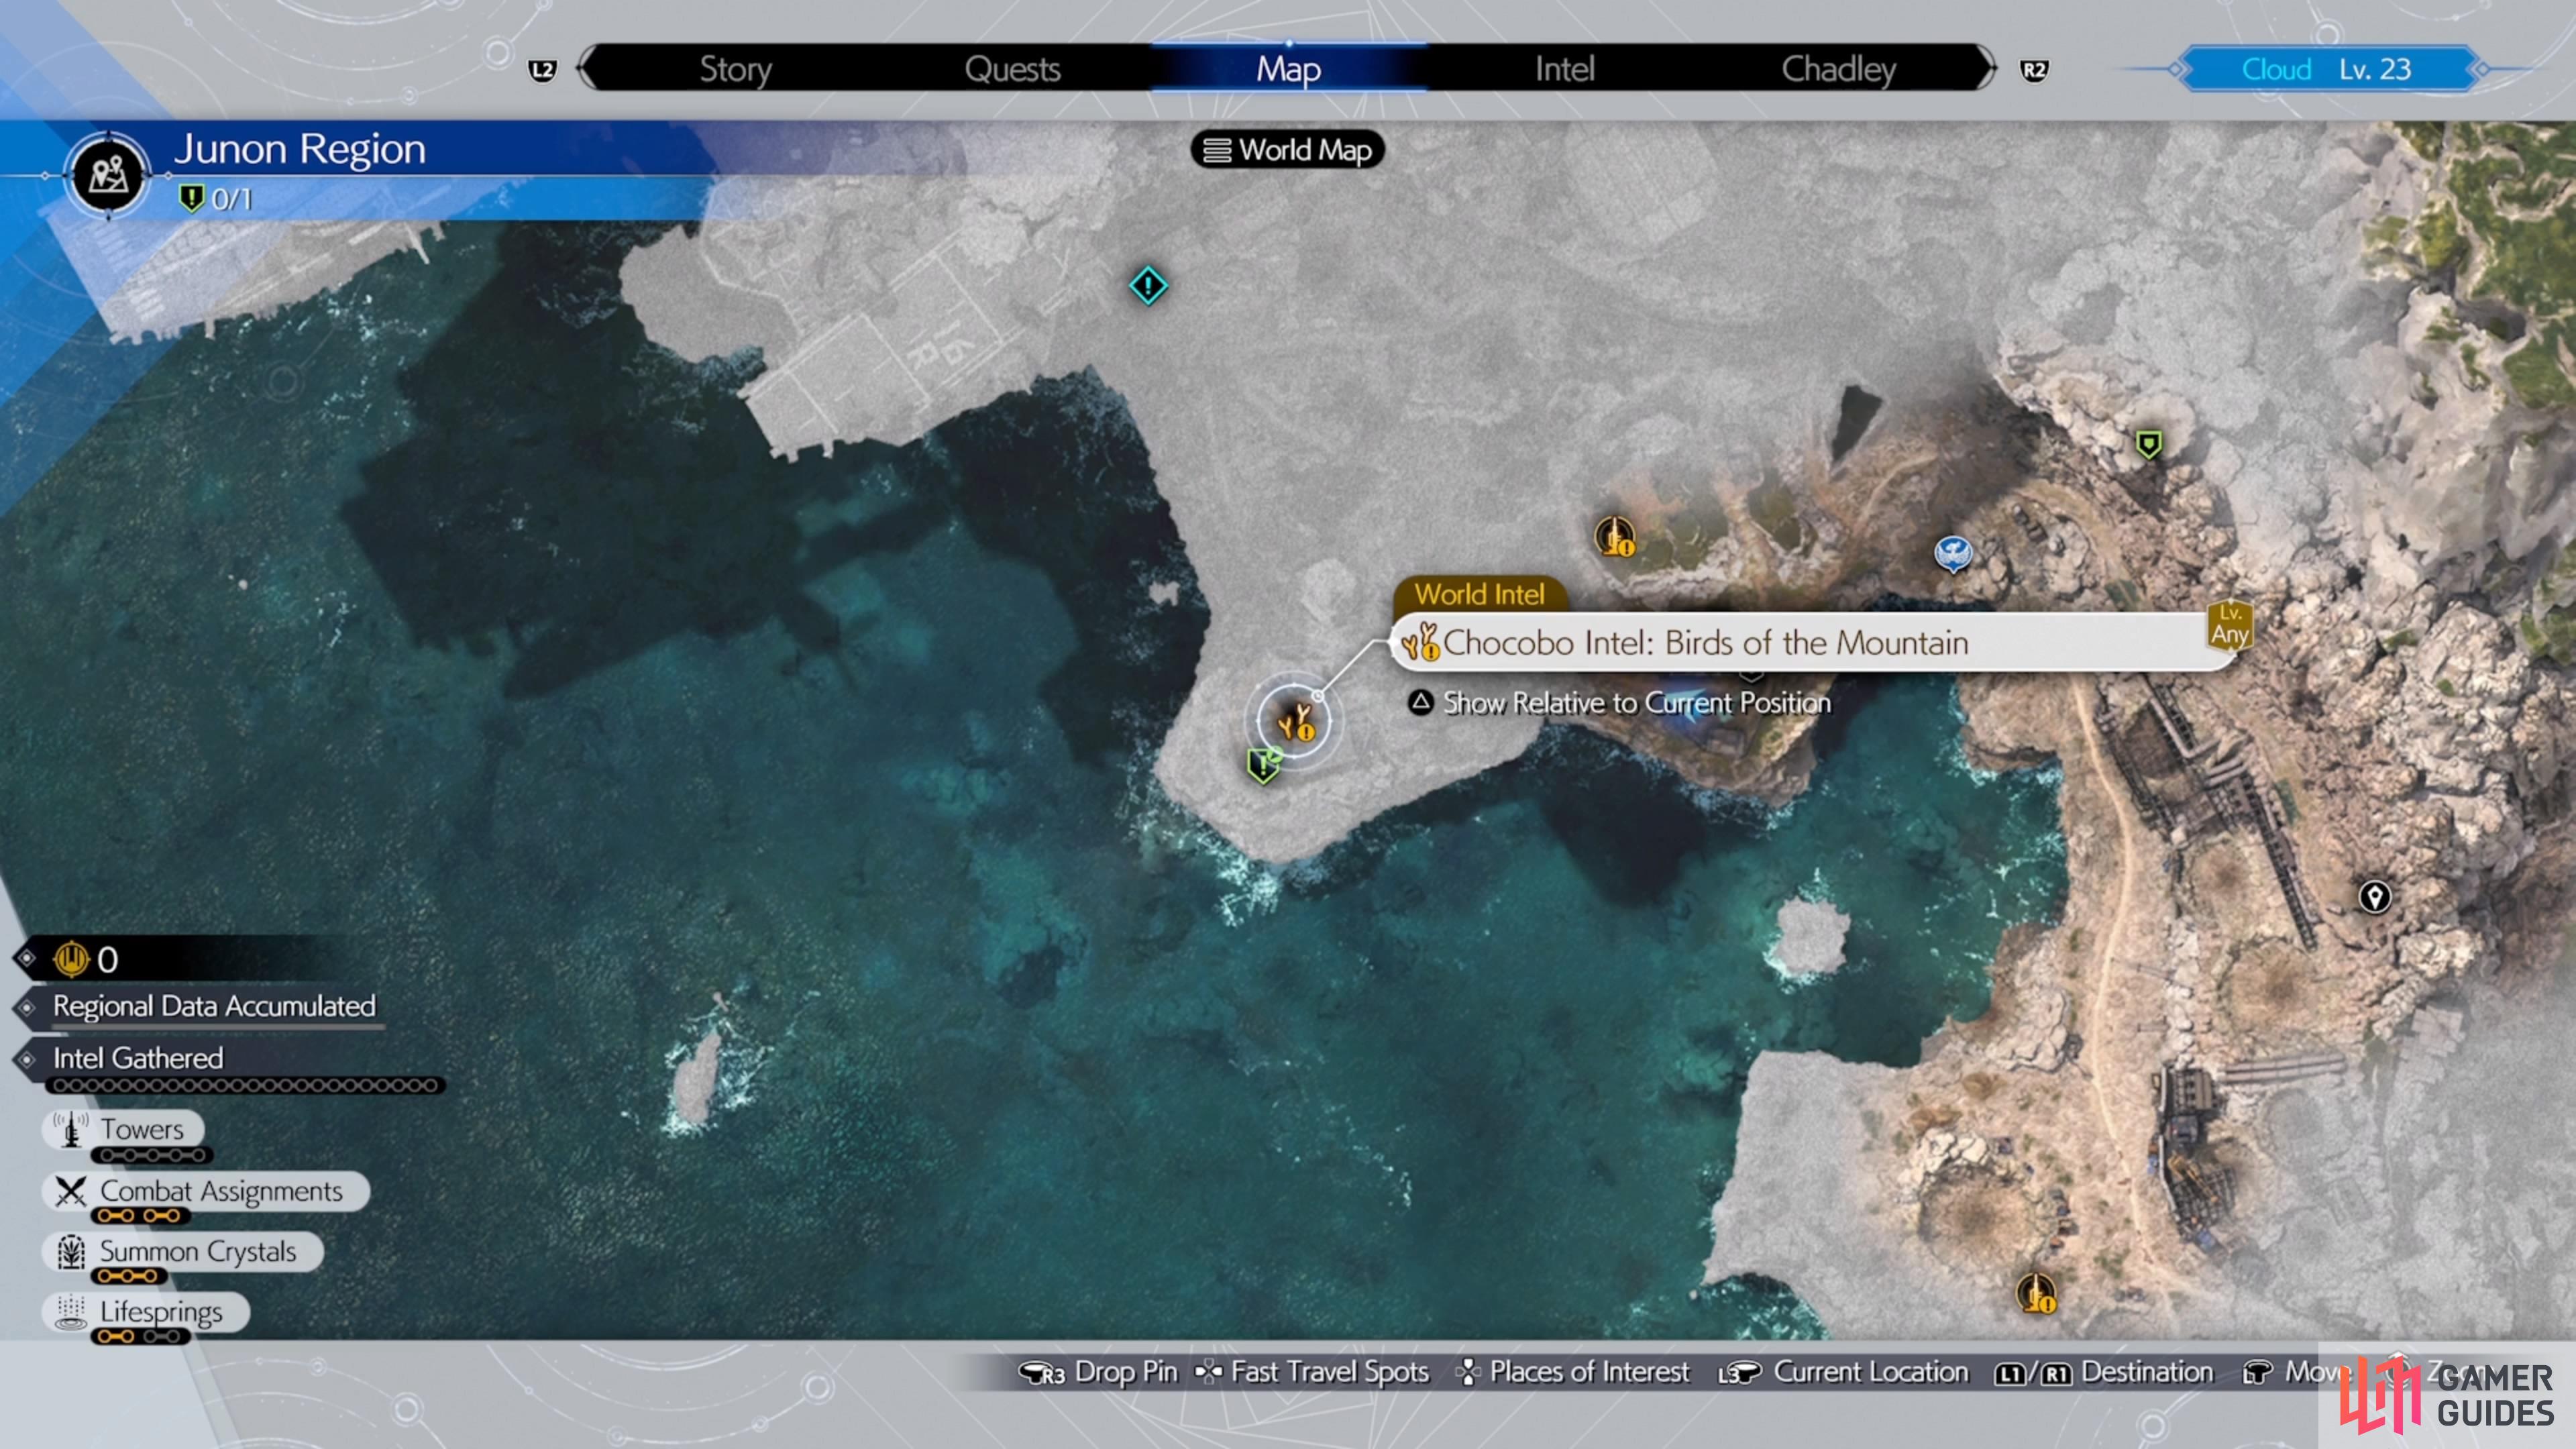Image resolution: width=2576 pixels, height=1449 pixels.
Task: Select the black location pin marker
Action: [x=2375, y=897]
